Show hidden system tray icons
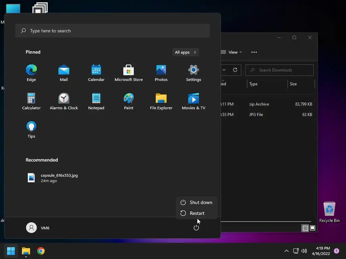 coord(287,251)
